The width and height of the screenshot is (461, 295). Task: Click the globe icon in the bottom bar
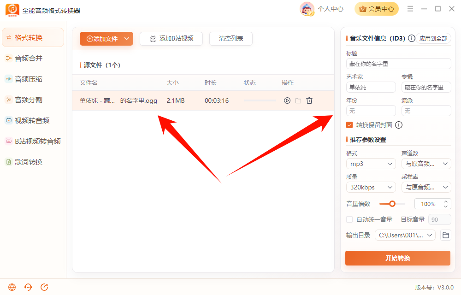click(x=12, y=287)
